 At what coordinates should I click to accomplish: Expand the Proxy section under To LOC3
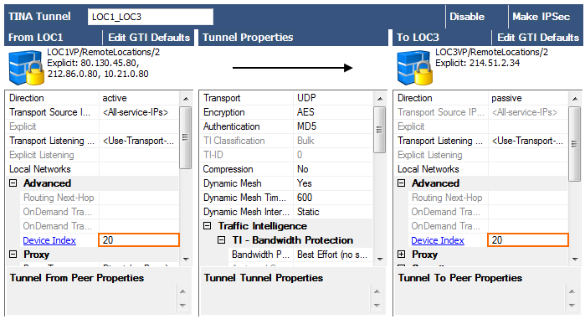tap(402, 255)
